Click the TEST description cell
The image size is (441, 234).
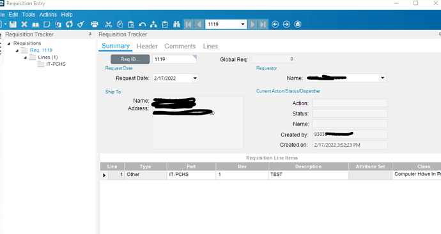[x=308, y=175]
